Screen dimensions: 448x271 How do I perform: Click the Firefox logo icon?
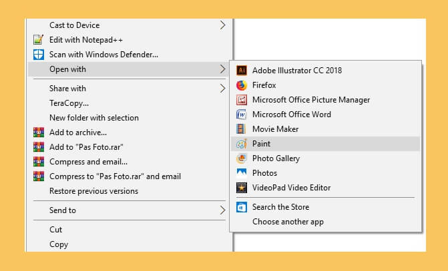tap(242, 85)
